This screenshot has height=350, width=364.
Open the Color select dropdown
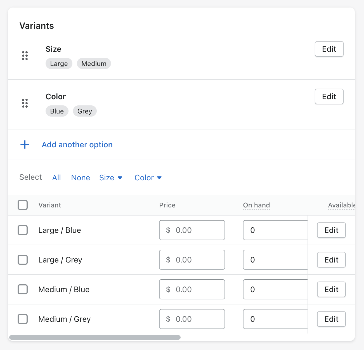pos(148,178)
